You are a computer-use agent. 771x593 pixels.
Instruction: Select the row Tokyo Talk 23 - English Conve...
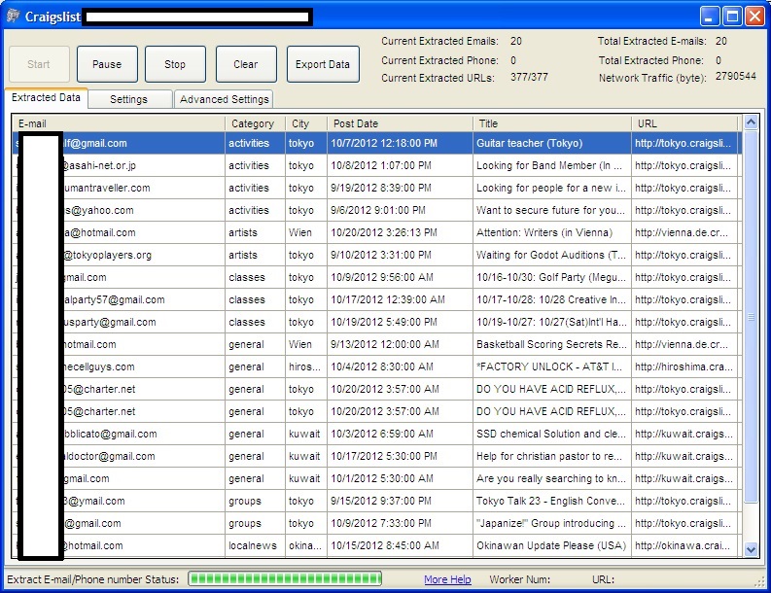375,501
